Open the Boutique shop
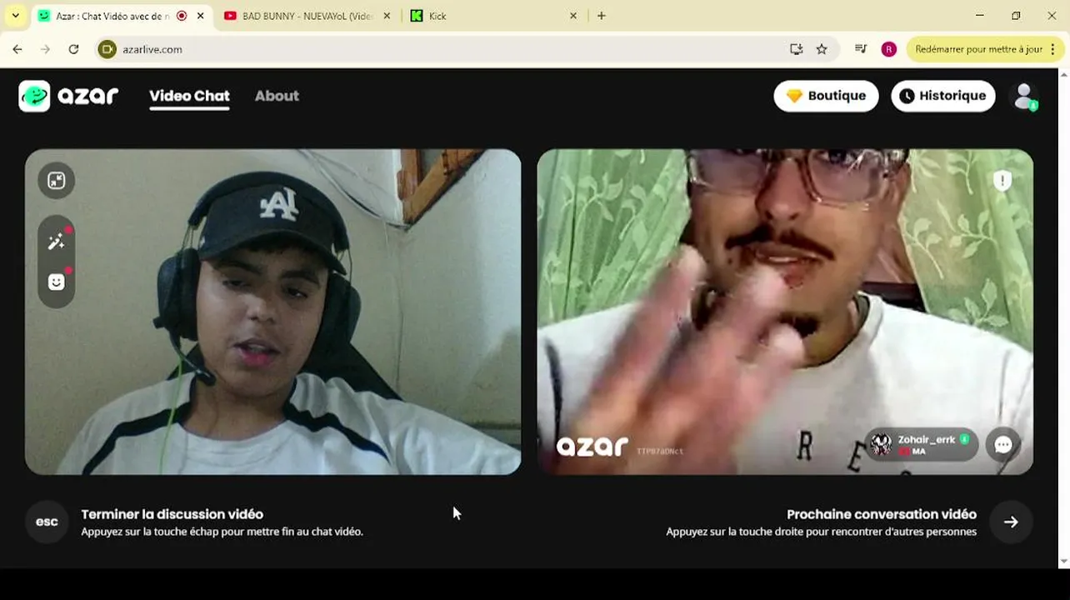 826,96
